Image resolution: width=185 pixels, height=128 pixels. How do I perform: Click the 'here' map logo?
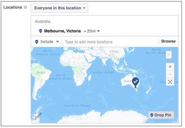coord(38,116)
